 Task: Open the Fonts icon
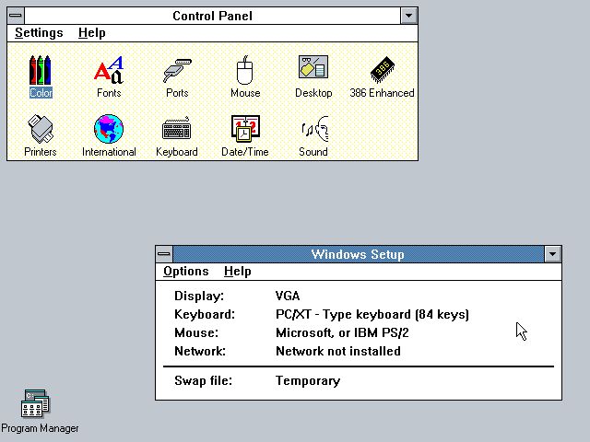click(109, 70)
